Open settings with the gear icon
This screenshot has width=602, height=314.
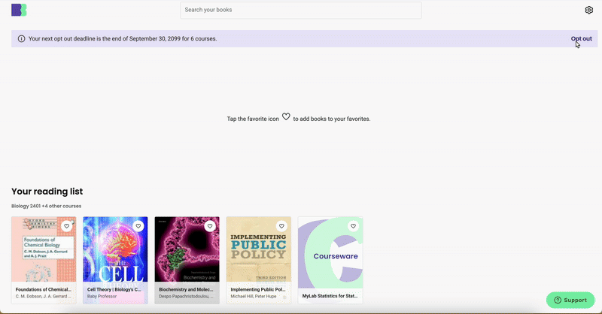pyautogui.click(x=589, y=10)
